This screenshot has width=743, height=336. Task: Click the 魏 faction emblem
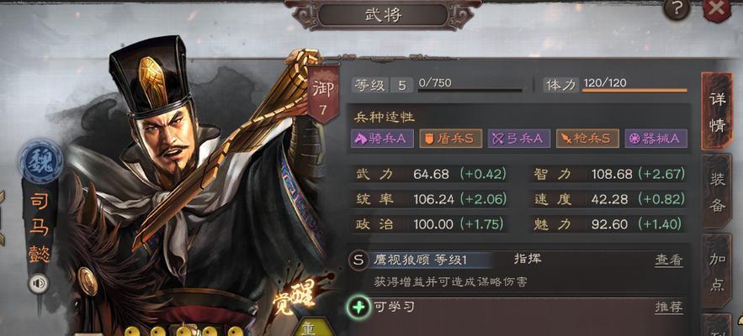[40, 161]
